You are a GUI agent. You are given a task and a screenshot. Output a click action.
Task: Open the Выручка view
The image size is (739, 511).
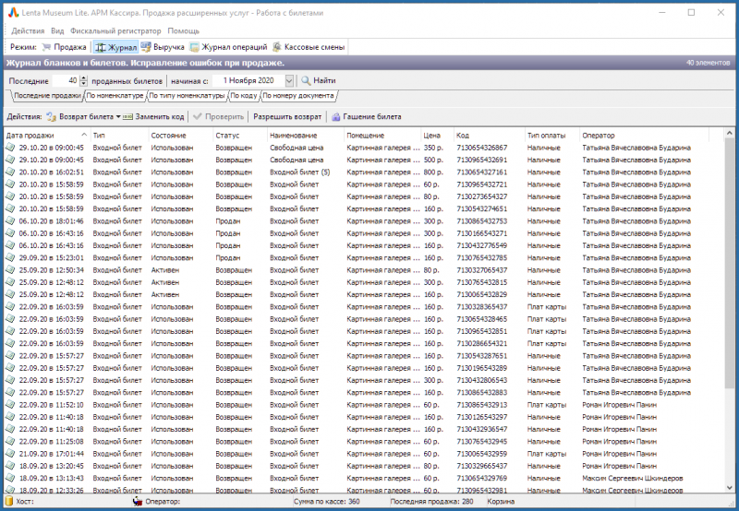pos(163,46)
